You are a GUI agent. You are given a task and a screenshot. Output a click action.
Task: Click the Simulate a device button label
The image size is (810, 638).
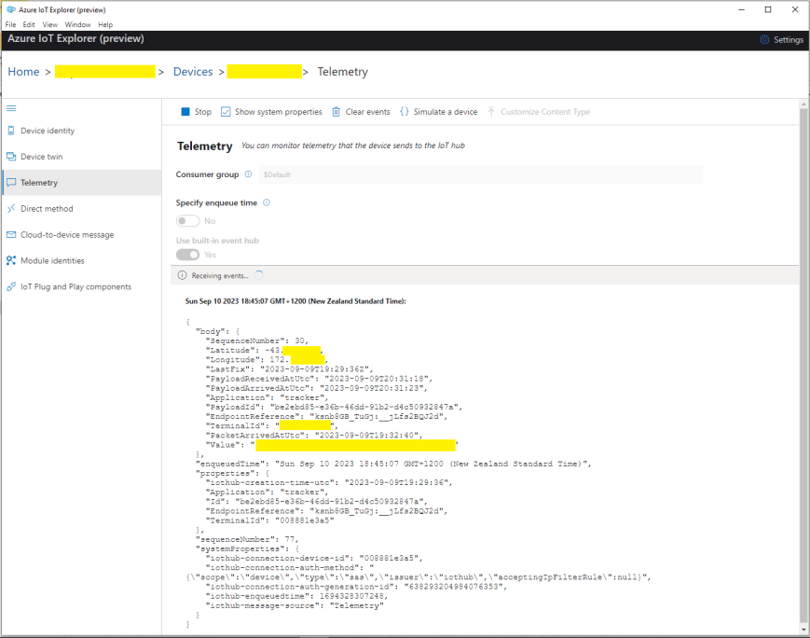[446, 112]
